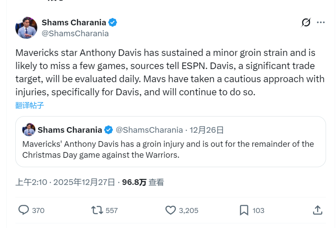Image resolution: width=336 pixels, height=228 pixels.
Task: Repost this tweet with the retweet icon
Action: pos(97,210)
